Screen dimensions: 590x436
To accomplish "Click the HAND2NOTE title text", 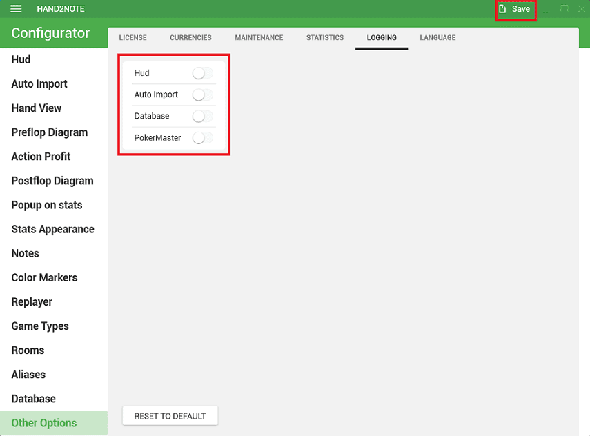I will (x=61, y=9).
